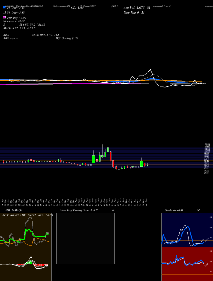The width and height of the screenshot is (213, 281).
Task: Click the ADX indicator line chart
Action: tap(26, 230)
